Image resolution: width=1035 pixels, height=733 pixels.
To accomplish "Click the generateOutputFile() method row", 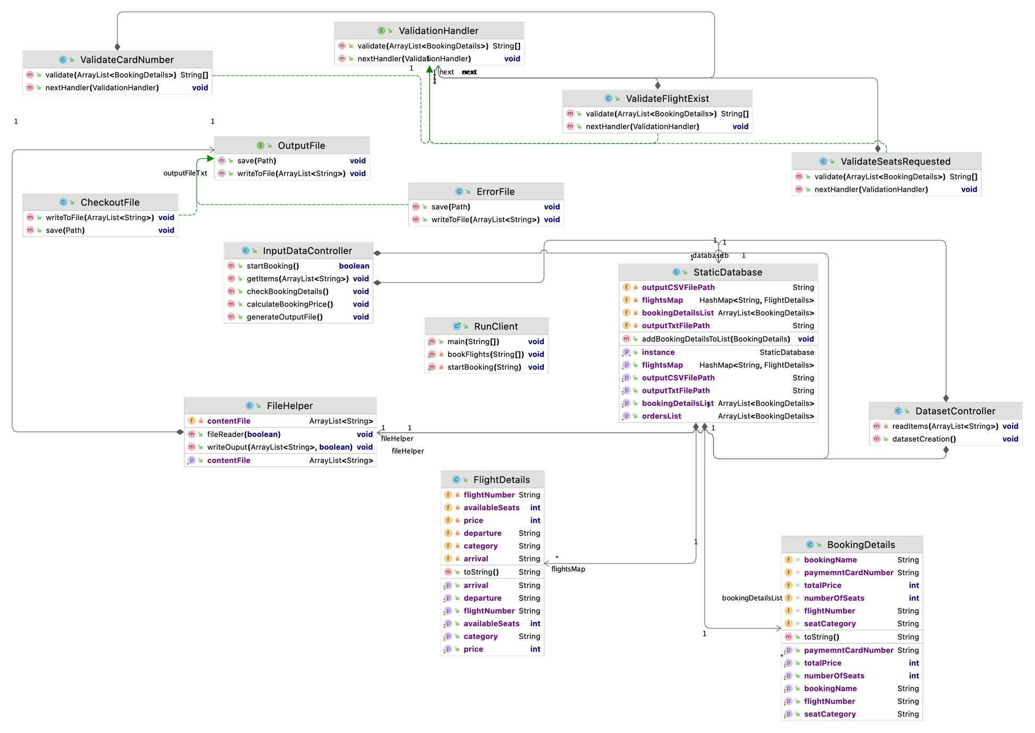I will pos(285,317).
